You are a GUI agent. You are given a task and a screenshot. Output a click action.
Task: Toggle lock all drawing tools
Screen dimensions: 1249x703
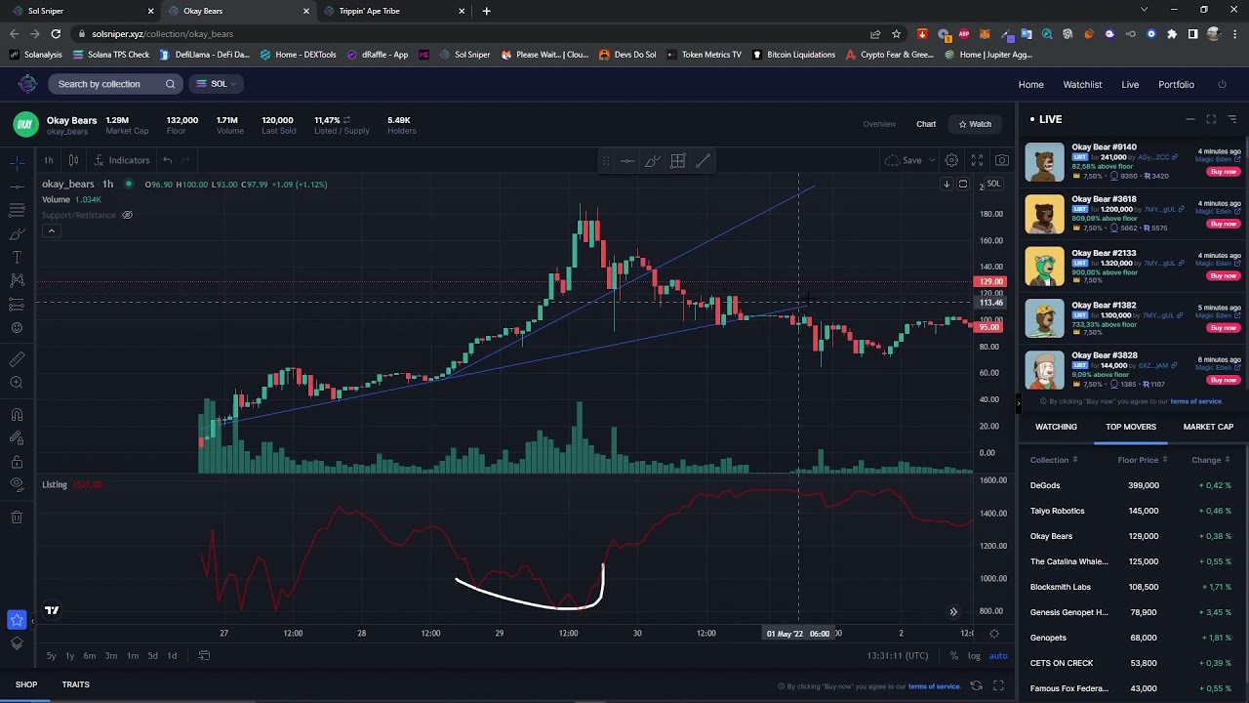coord(17,462)
